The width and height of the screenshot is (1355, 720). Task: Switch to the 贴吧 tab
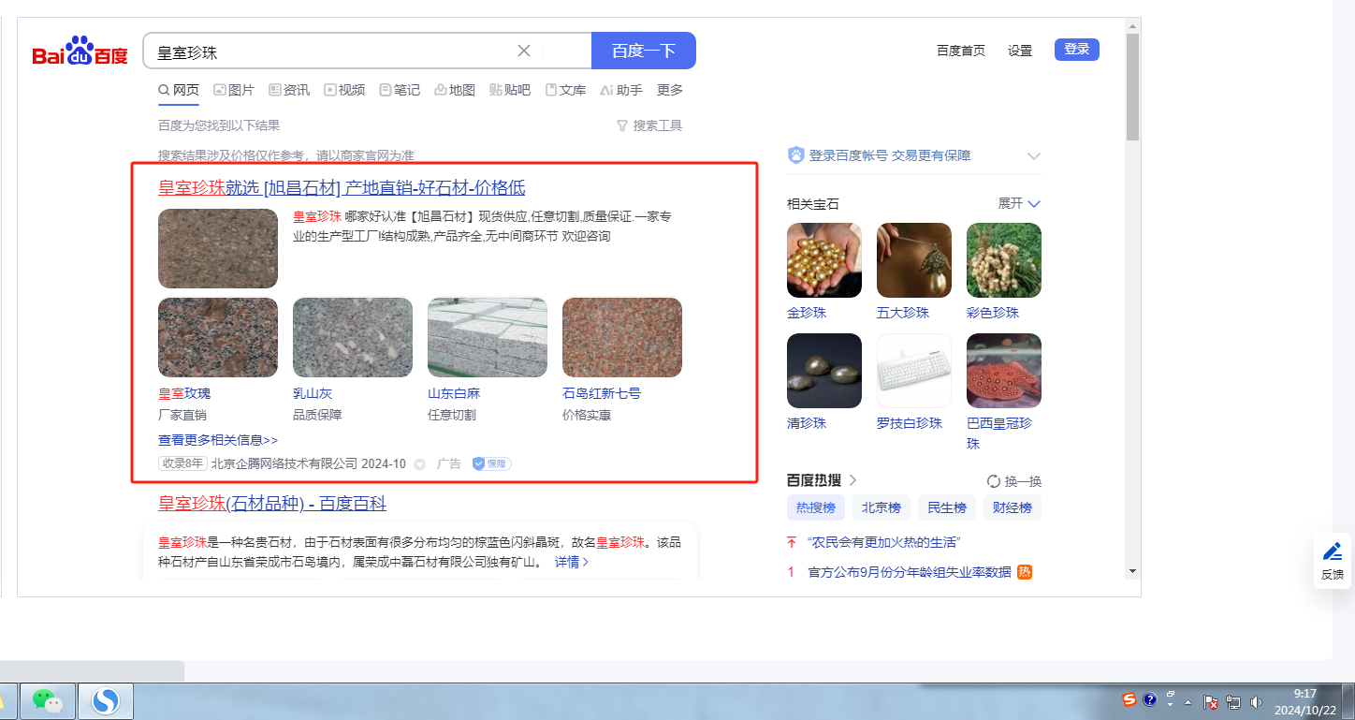point(510,90)
